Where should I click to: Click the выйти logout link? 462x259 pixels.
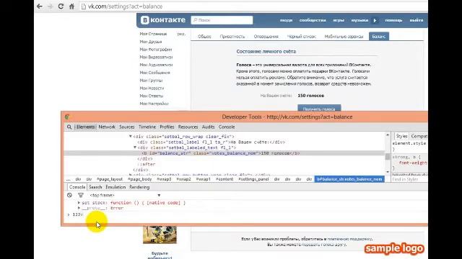coord(417,20)
